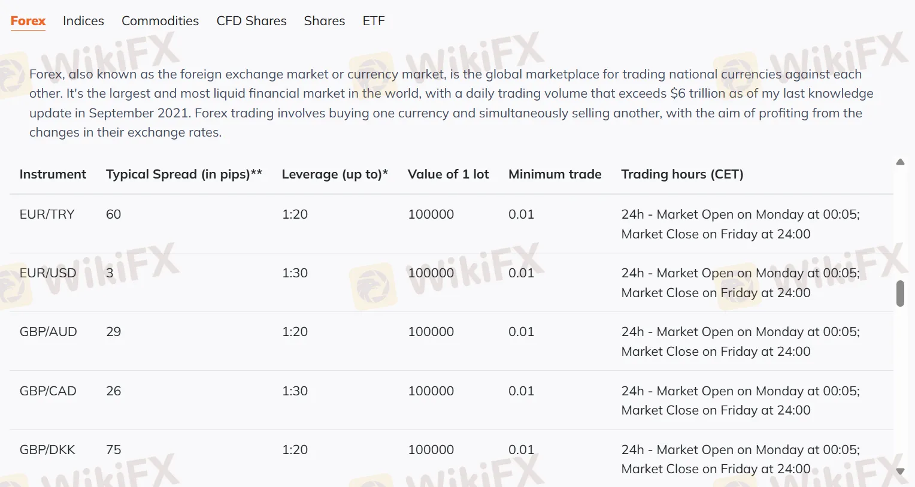This screenshot has height=487, width=915.
Task: Open the Commodities tab
Action: [x=160, y=20]
